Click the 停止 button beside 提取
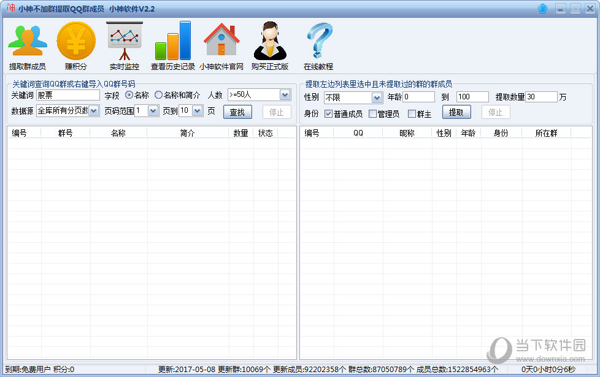Screen dimensions: 600x377 tap(496, 112)
